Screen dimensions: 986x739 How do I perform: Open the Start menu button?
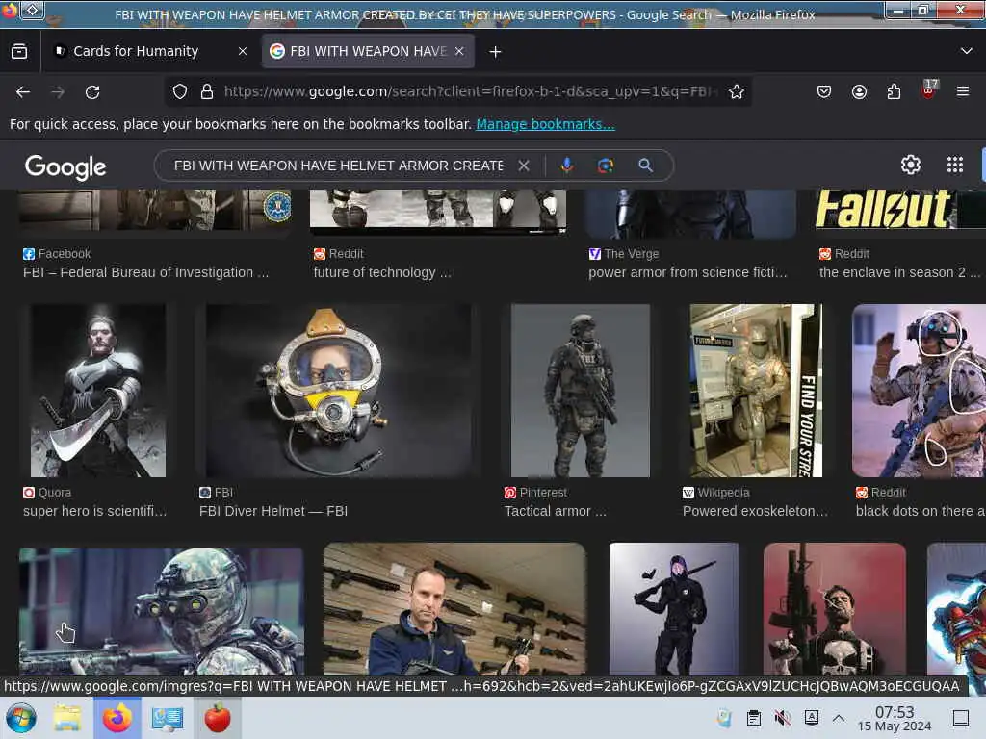[x=21, y=718]
